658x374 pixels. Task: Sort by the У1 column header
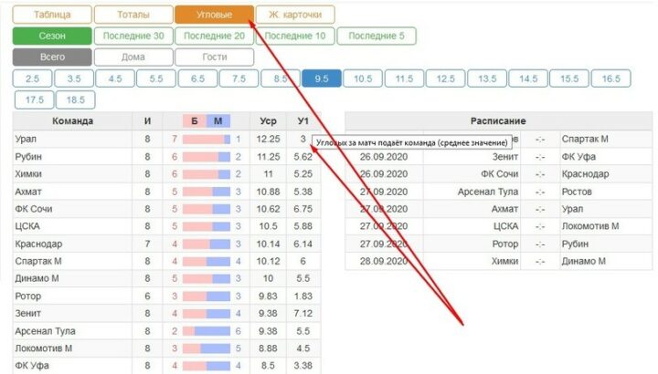(x=303, y=121)
